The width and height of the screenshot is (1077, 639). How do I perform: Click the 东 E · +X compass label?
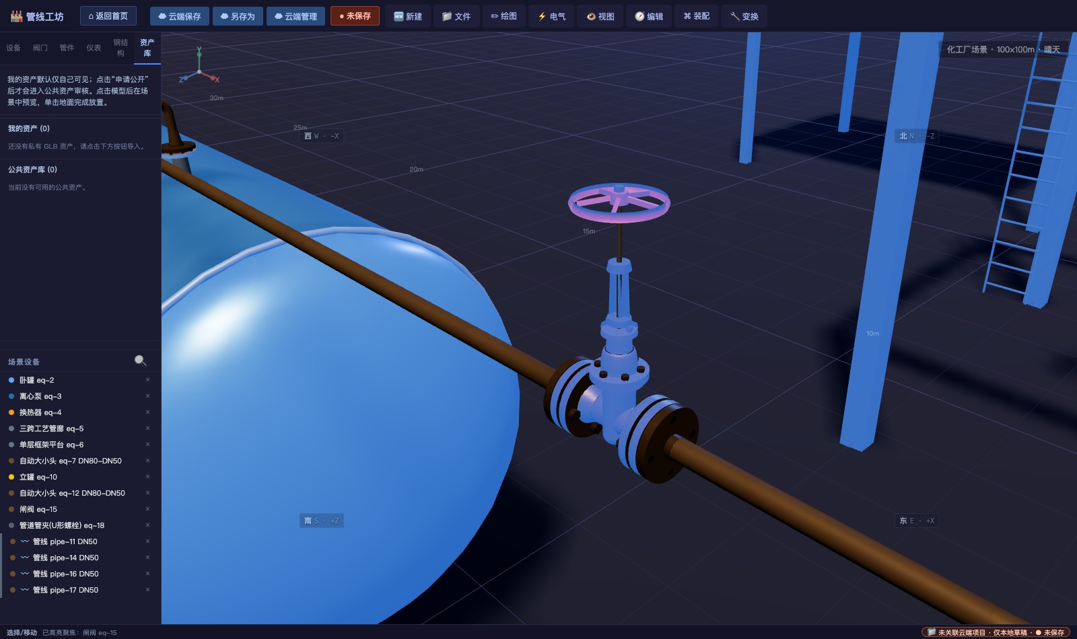[917, 521]
